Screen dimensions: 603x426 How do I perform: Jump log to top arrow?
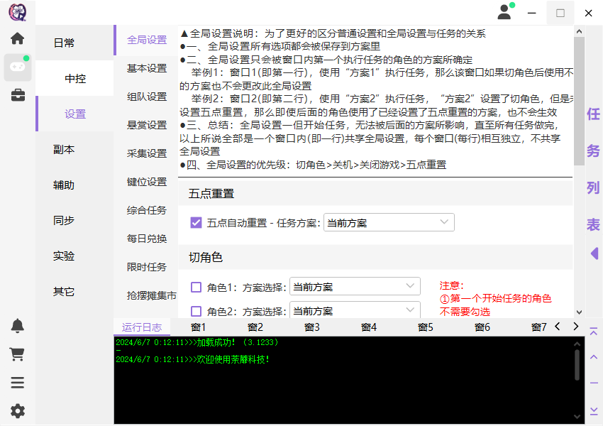(594, 332)
